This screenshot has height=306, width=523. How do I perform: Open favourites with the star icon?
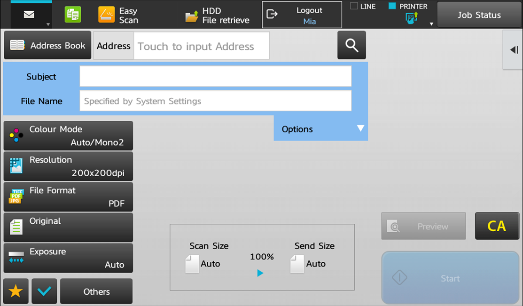coord(16,291)
